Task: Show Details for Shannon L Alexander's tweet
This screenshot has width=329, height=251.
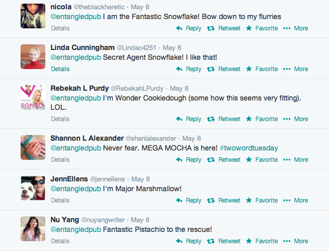Action: (x=60, y=160)
